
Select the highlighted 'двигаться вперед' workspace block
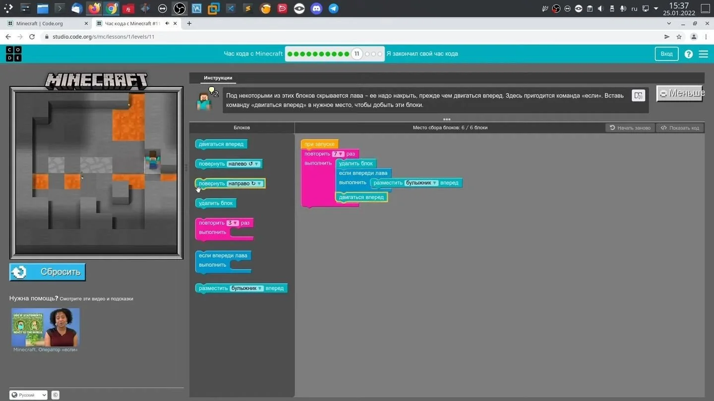click(361, 197)
